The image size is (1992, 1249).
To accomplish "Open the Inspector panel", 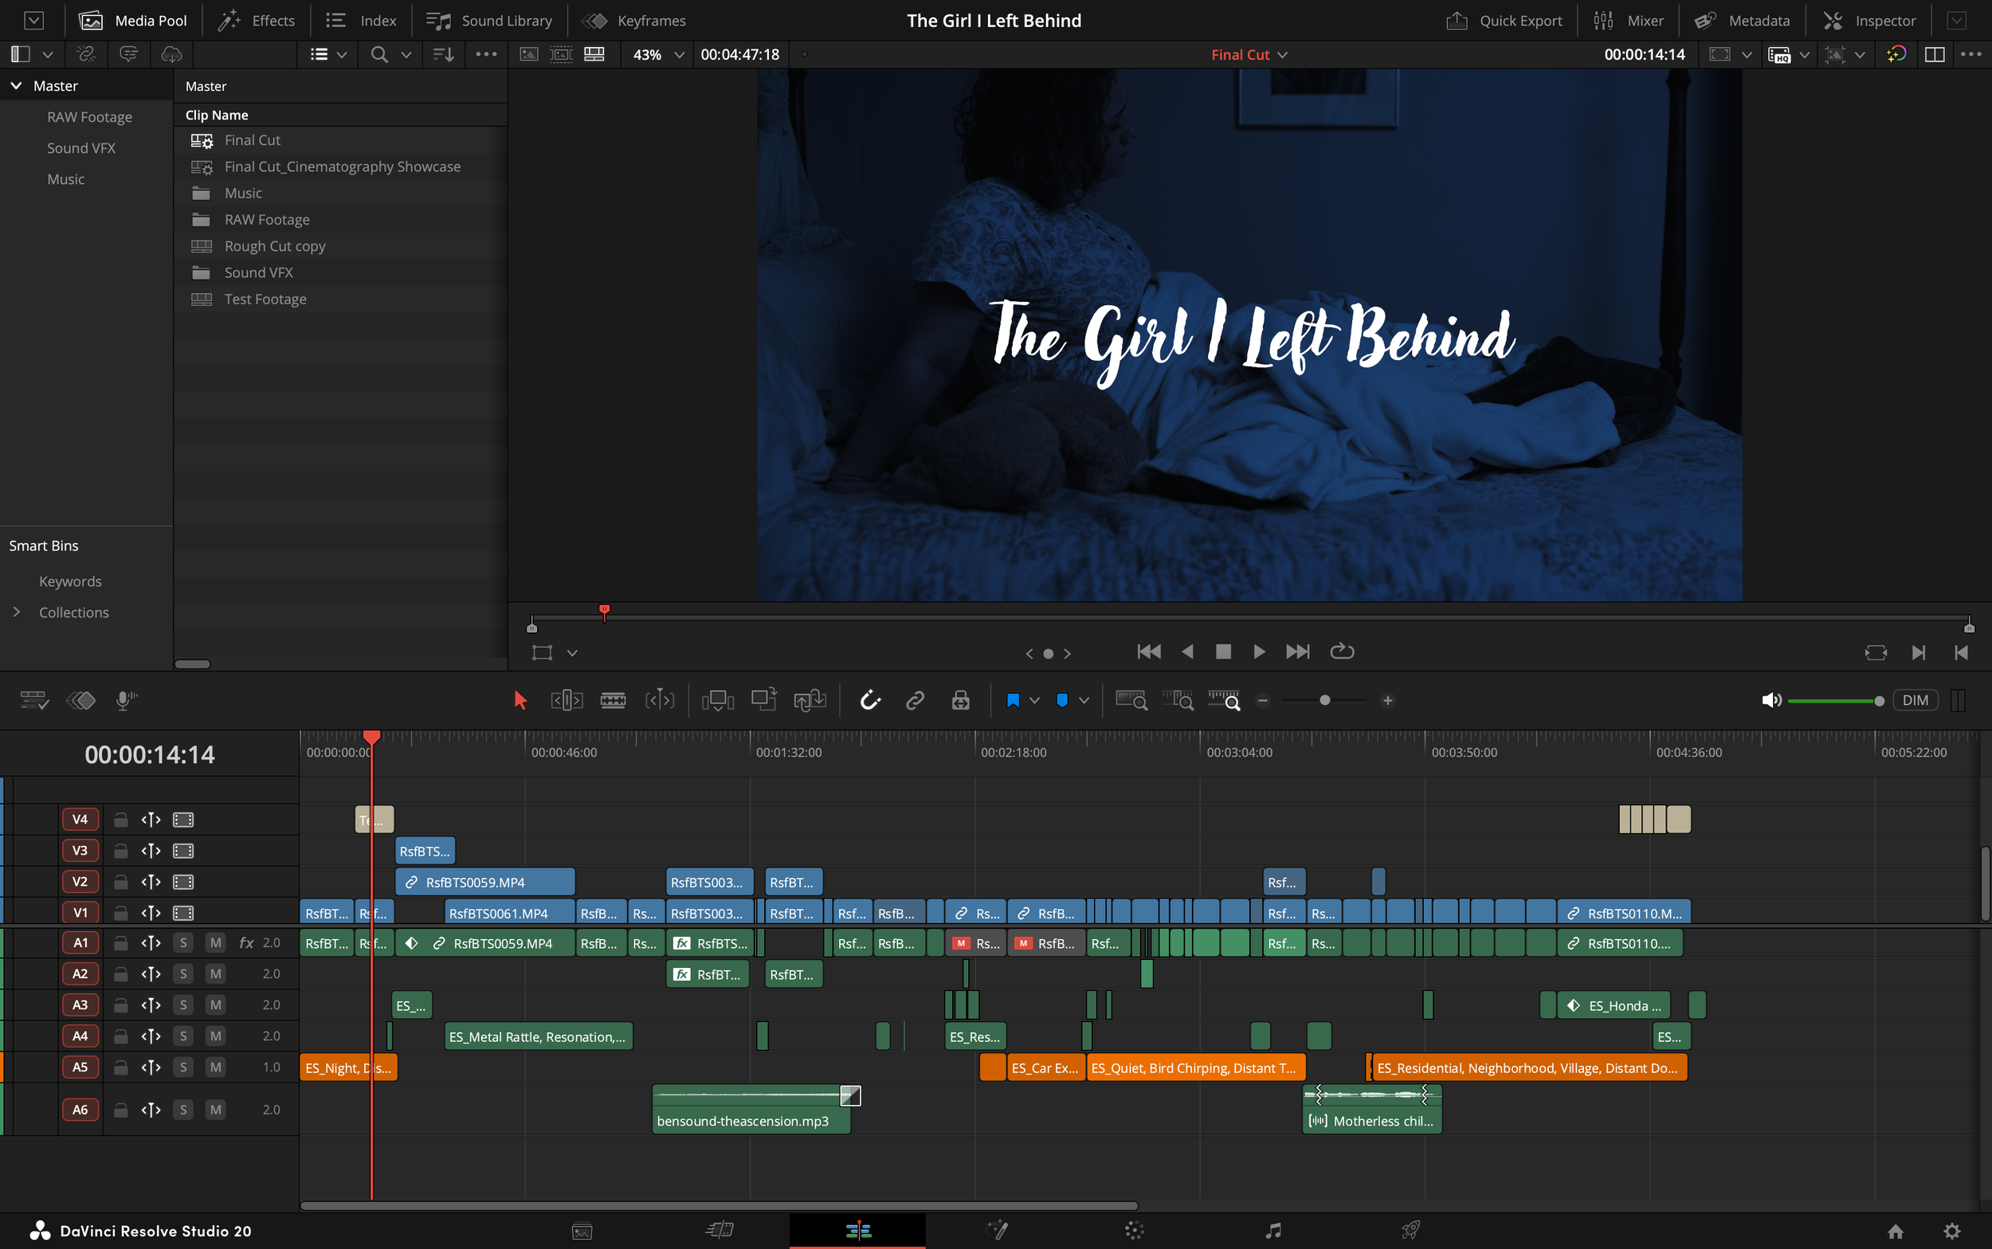I will pos(1868,21).
